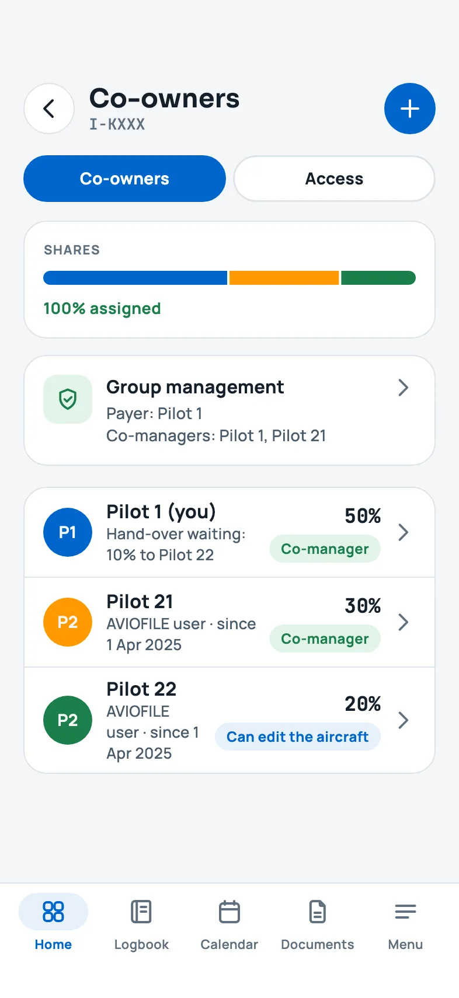Open the Calendar icon in bottom bar
This screenshot has height=998, width=459.
[229, 912]
